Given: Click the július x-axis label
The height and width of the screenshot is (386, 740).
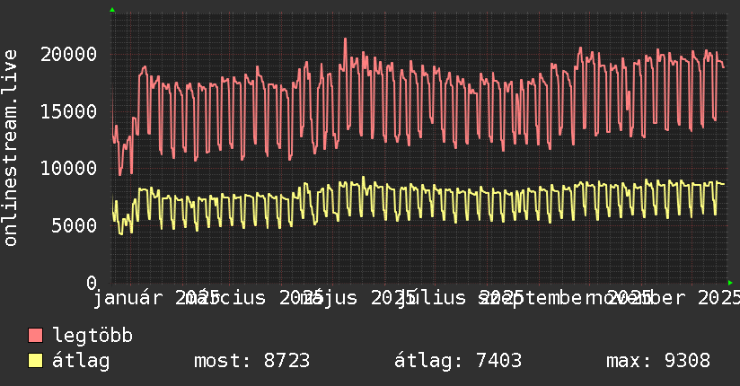Looking at the screenshot, I should pos(432,298).
